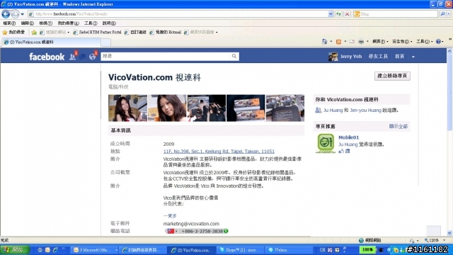This screenshot has width=453, height=255.
Task: Click the IE Help question mark icon
Action: [438, 42]
